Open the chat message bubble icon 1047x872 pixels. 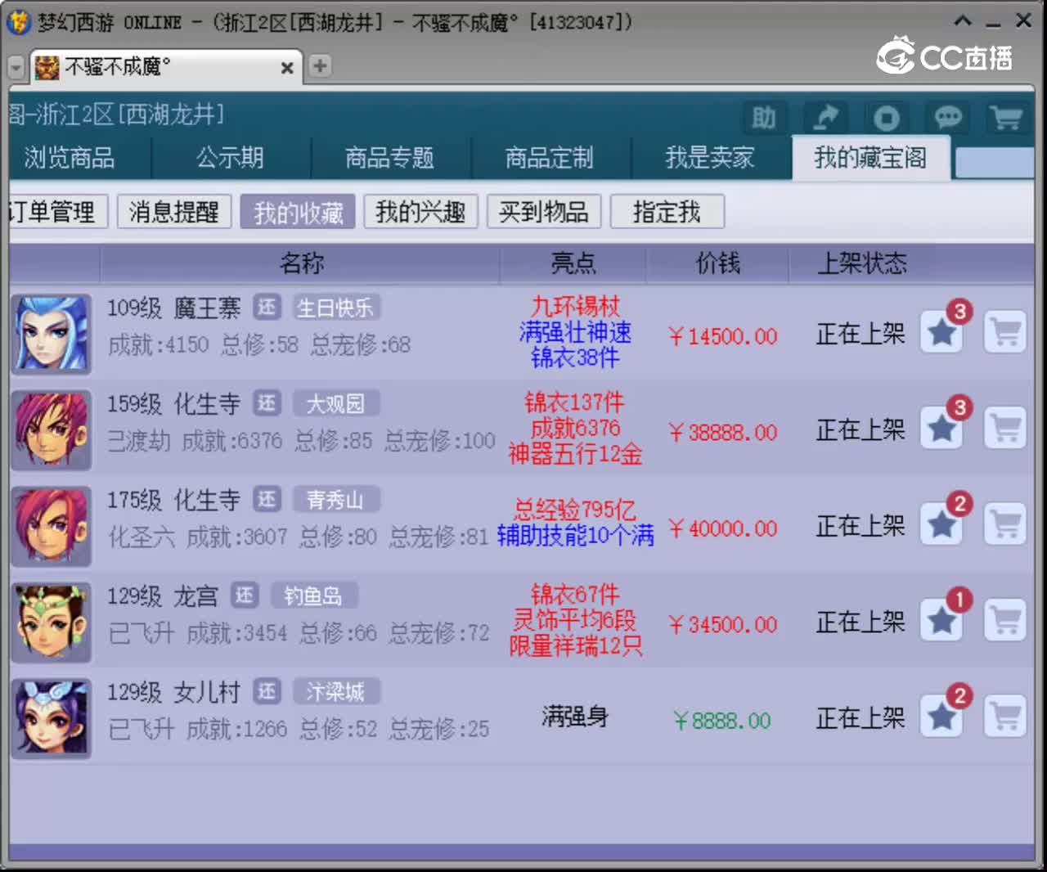(947, 119)
